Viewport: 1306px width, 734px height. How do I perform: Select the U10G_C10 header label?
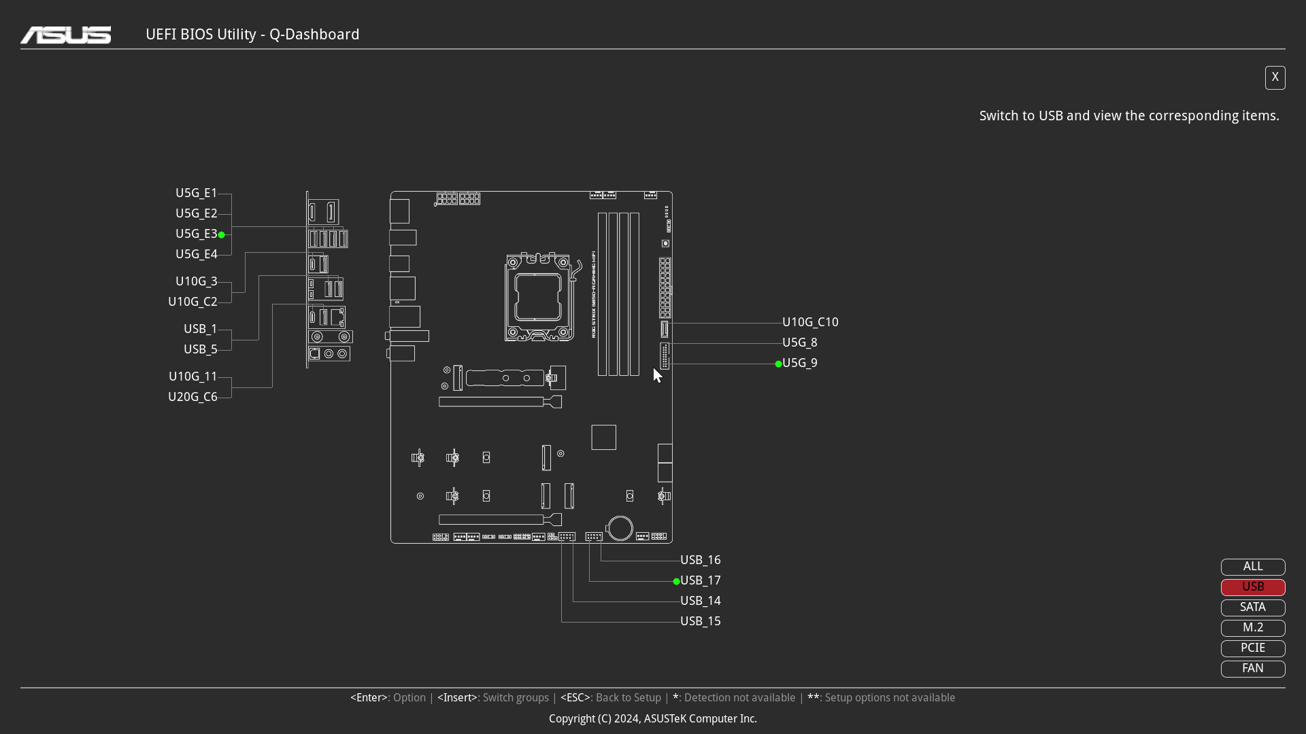[x=810, y=322]
